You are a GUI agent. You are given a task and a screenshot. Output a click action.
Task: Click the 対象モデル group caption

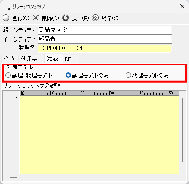pyautogui.click(x=20, y=67)
